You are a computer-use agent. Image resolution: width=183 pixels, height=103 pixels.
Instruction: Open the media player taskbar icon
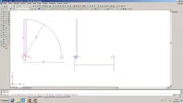pos(13,100)
